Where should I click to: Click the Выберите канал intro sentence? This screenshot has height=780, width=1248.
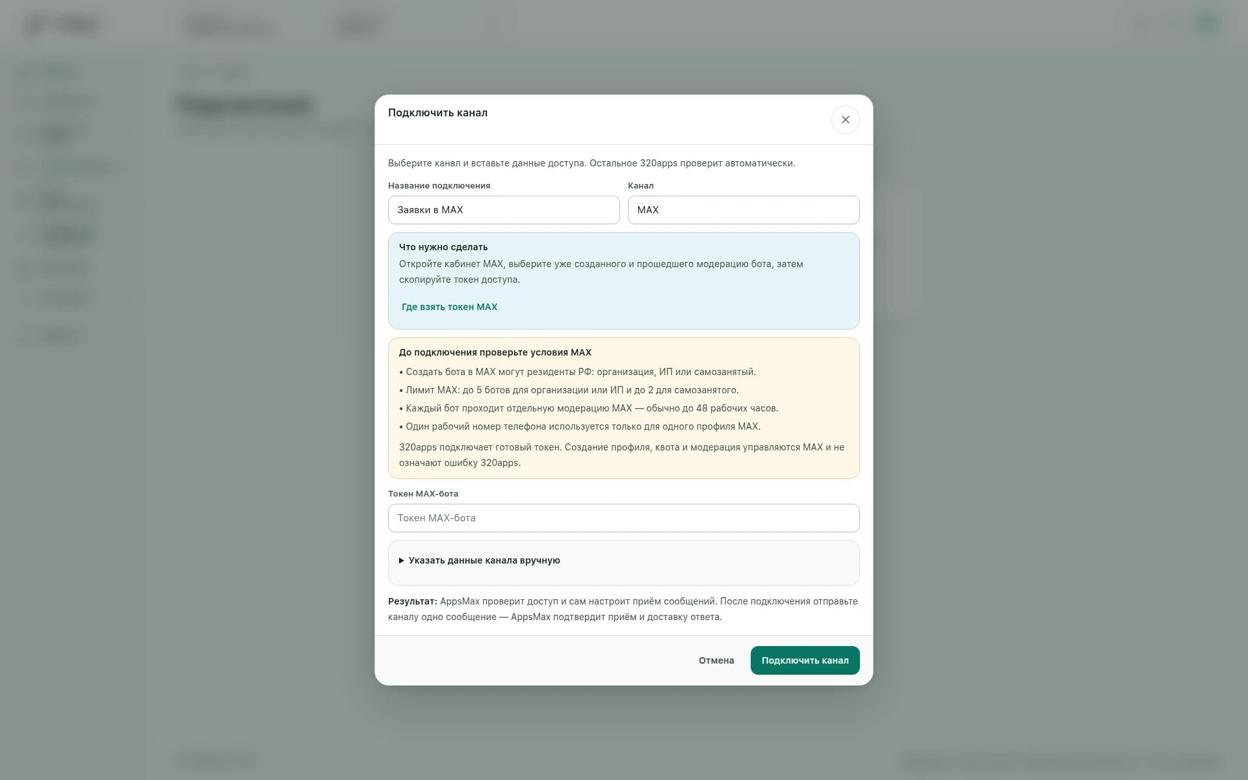coord(591,163)
